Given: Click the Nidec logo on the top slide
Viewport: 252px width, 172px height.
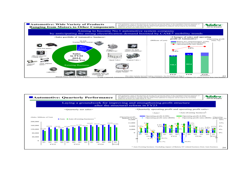Looking at the screenshot, I should tap(214, 26).
